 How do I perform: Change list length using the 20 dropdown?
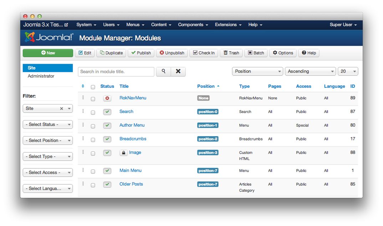click(x=348, y=71)
